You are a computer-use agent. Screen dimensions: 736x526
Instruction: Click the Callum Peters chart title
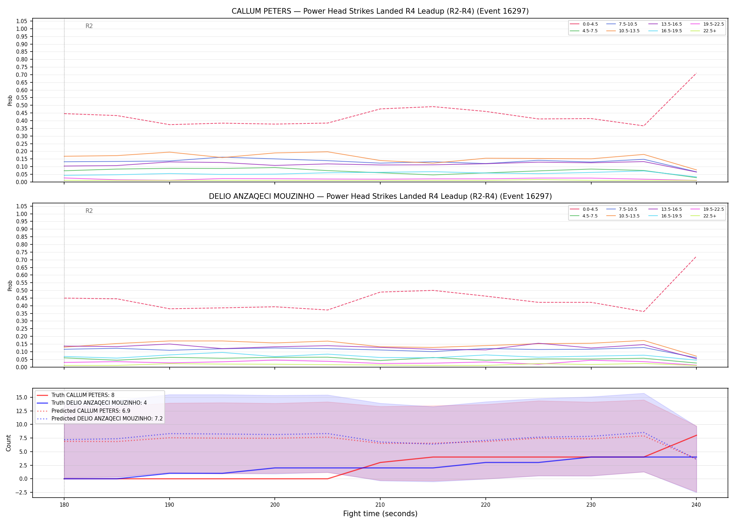[380, 11]
